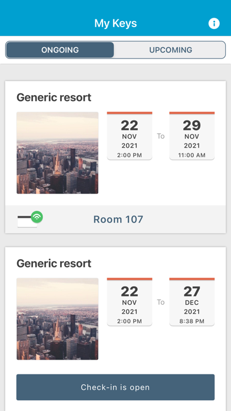Switch to the ONGOING tab
The width and height of the screenshot is (231, 411).
click(60, 50)
